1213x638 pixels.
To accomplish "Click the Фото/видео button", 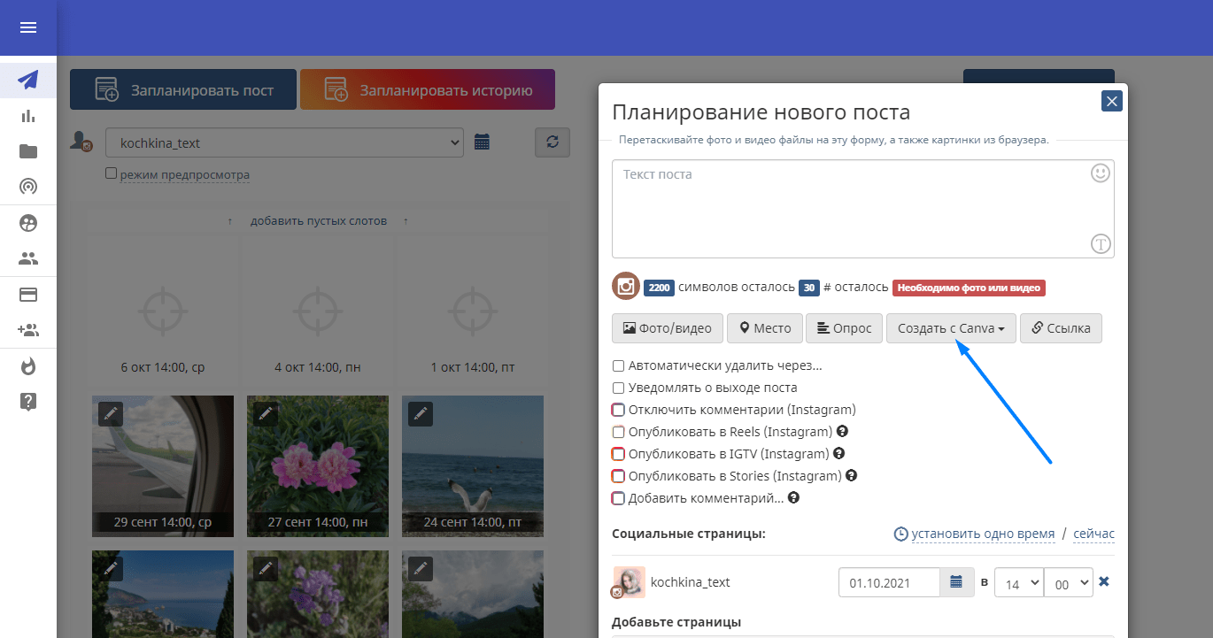I will point(668,328).
